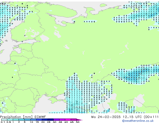Click the legend value 30
This screenshot has height=123, width=159.
[54, 122]
